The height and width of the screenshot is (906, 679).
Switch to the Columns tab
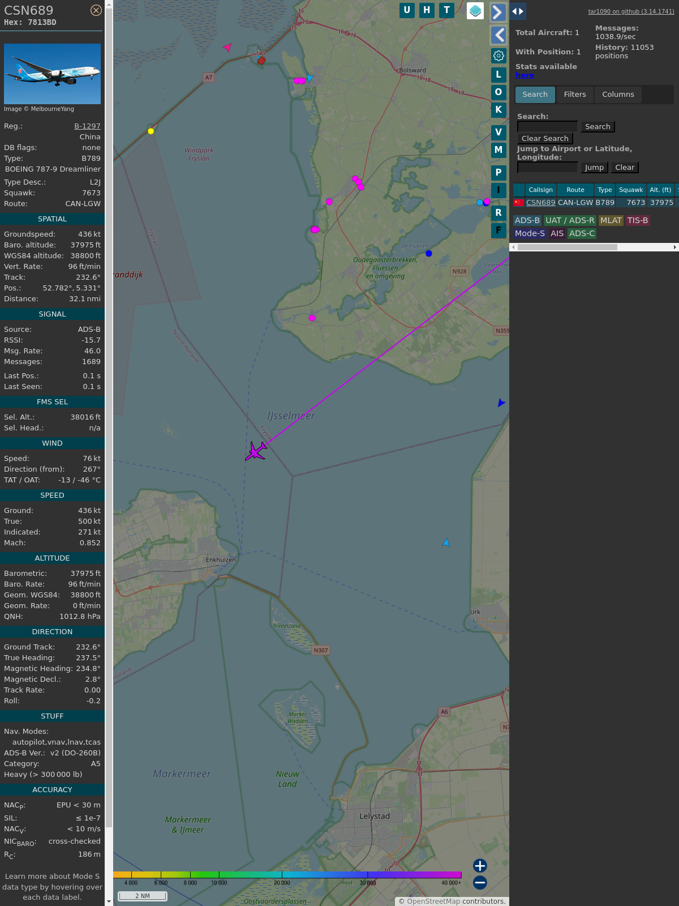point(618,95)
